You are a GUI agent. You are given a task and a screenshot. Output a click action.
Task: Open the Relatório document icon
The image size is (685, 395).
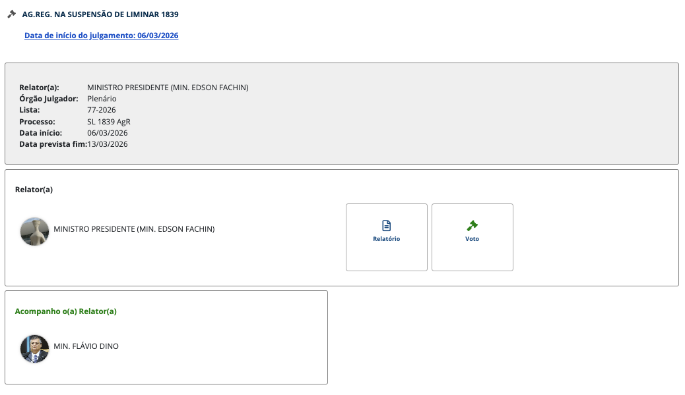point(386,225)
